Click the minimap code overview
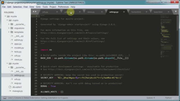 pyautogui.click(x=168, y=36)
